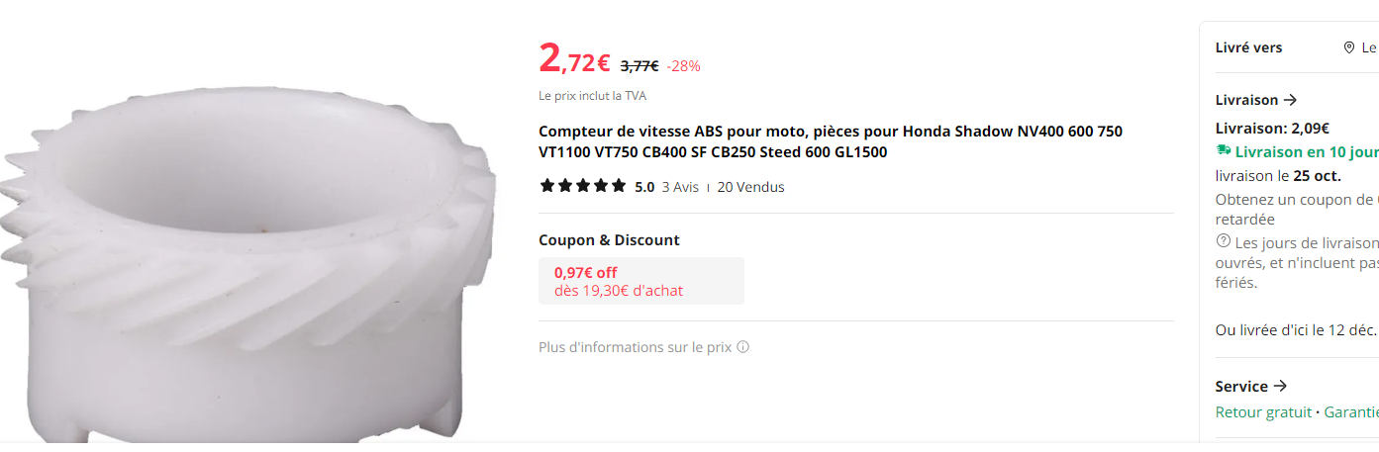Click the Compteur de vitesse product title
This screenshot has width=1379, height=452.
pyautogui.click(x=830, y=141)
